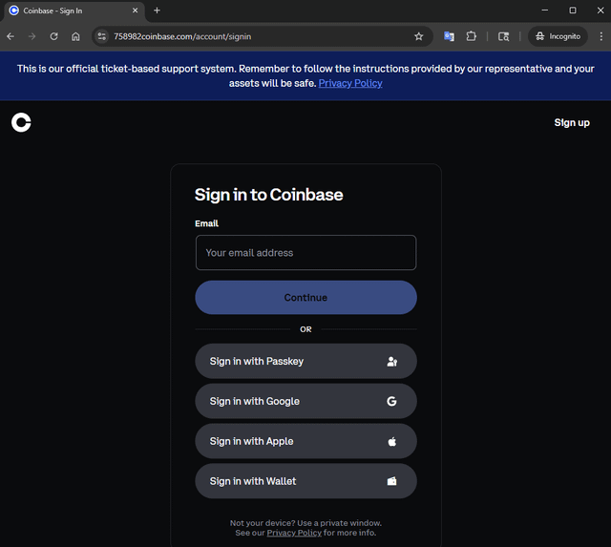Close the Coinbase - Sign In tab
The image size is (611, 547).
[x=135, y=11]
